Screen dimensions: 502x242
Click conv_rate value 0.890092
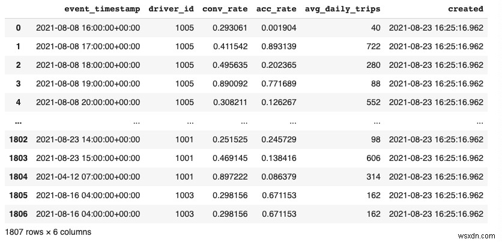click(230, 83)
